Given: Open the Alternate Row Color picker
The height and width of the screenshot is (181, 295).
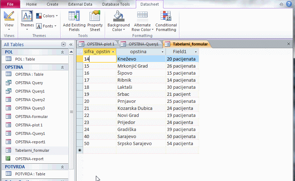Looking at the screenshot, I should pos(143,21).
